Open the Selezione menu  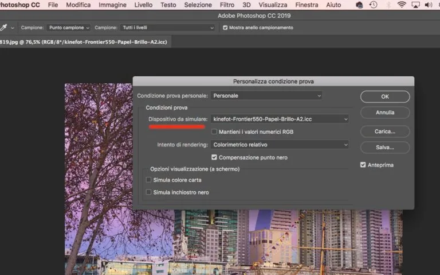pos(198,5)
